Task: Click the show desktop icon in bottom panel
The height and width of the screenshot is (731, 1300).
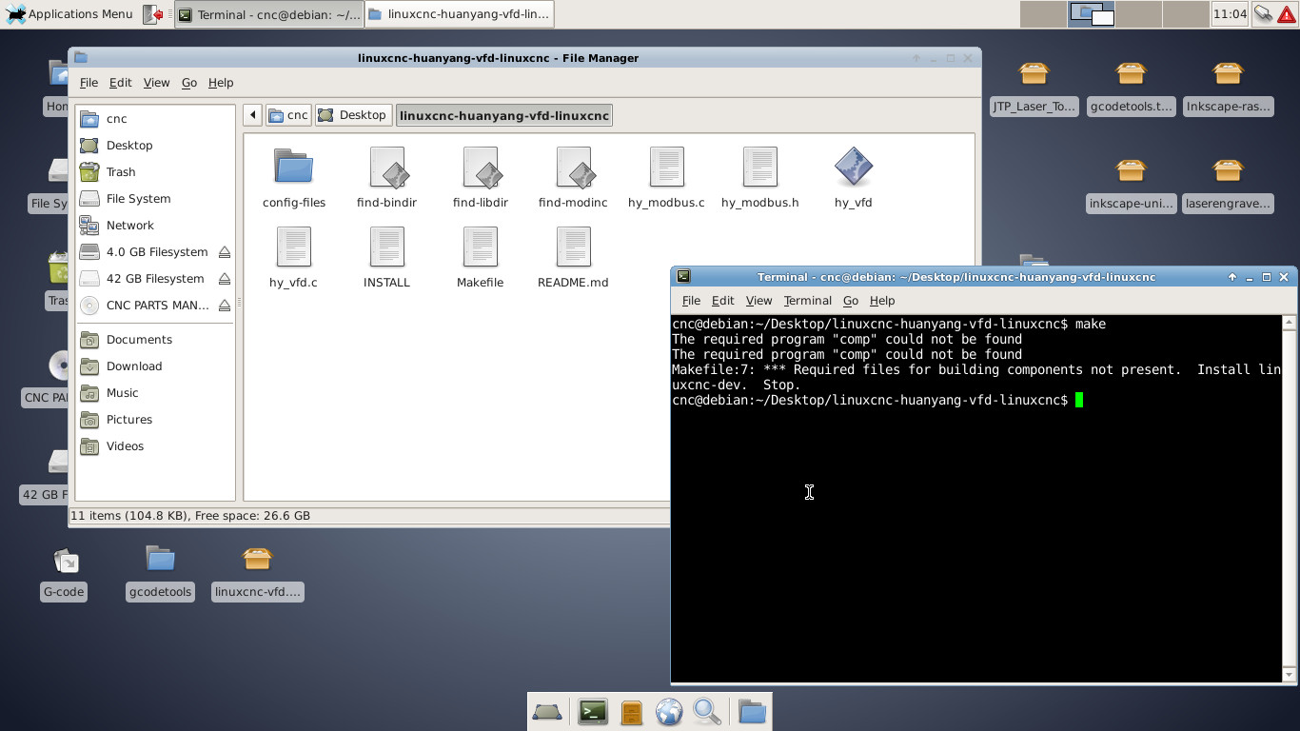Action: click(x=547, y=712)
